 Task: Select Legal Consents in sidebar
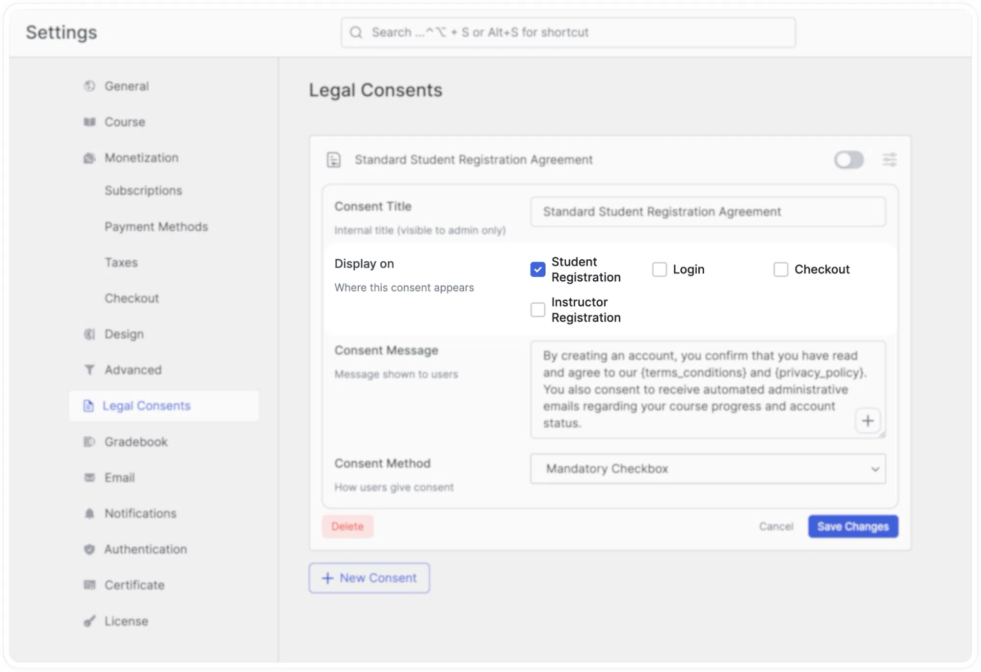164,406
